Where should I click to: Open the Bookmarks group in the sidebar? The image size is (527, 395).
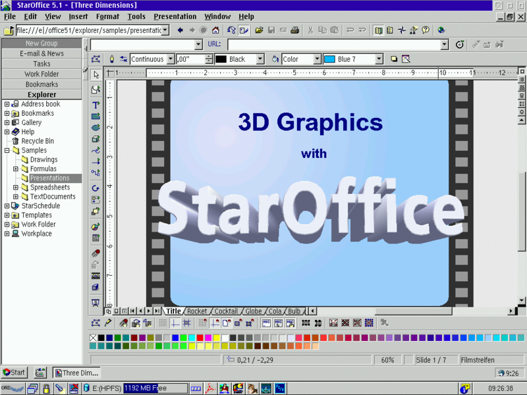click(42, 84)
